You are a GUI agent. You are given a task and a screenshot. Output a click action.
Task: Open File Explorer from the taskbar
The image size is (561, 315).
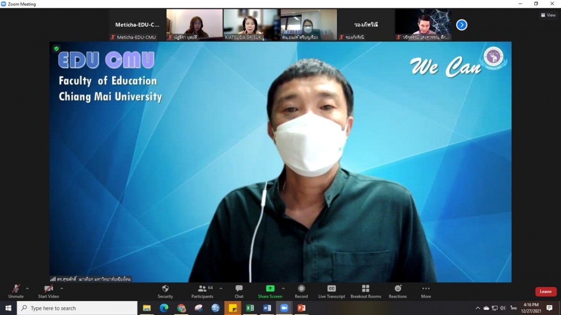(x=147, y=308)
